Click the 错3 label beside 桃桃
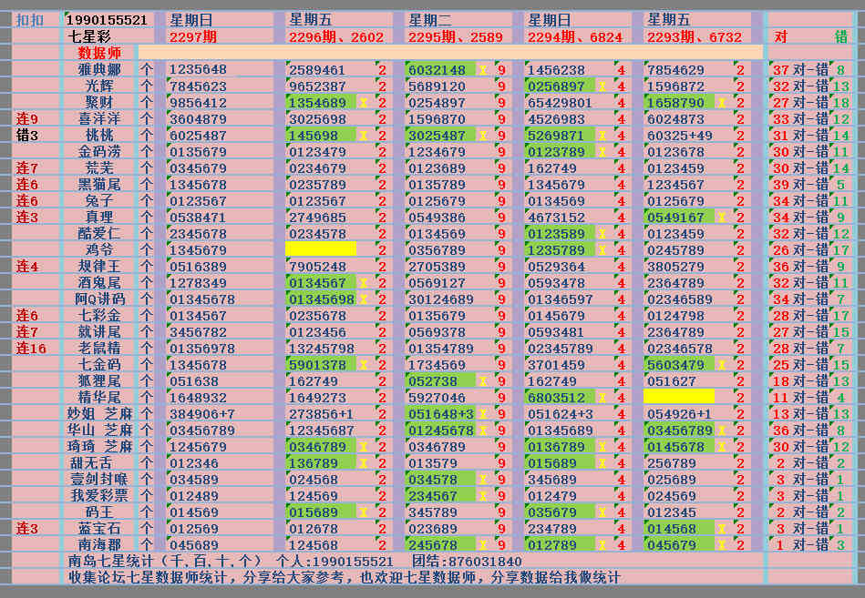The height and width of the screenshot is (598, 865). (27, 135)
